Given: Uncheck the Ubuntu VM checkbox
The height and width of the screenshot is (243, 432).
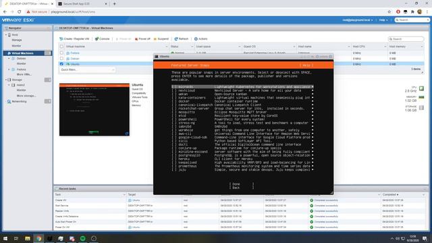Looking at the screenshot, I should click(61, 64).
